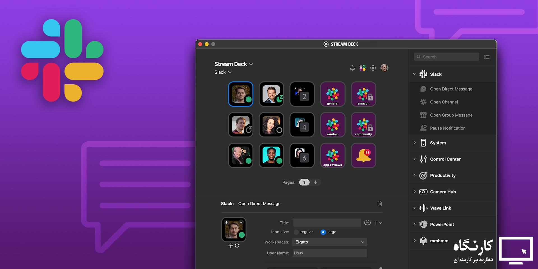Open the Workspaces Elgato dropdown
The height and width of the screenshot is (269, 538).
click(330, 242)
